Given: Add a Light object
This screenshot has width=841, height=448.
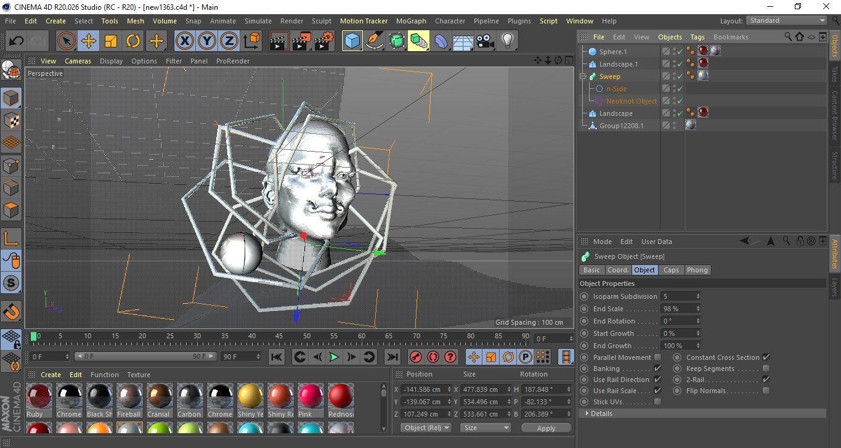Looking at the screenshot, I should (x=507, y=41).
